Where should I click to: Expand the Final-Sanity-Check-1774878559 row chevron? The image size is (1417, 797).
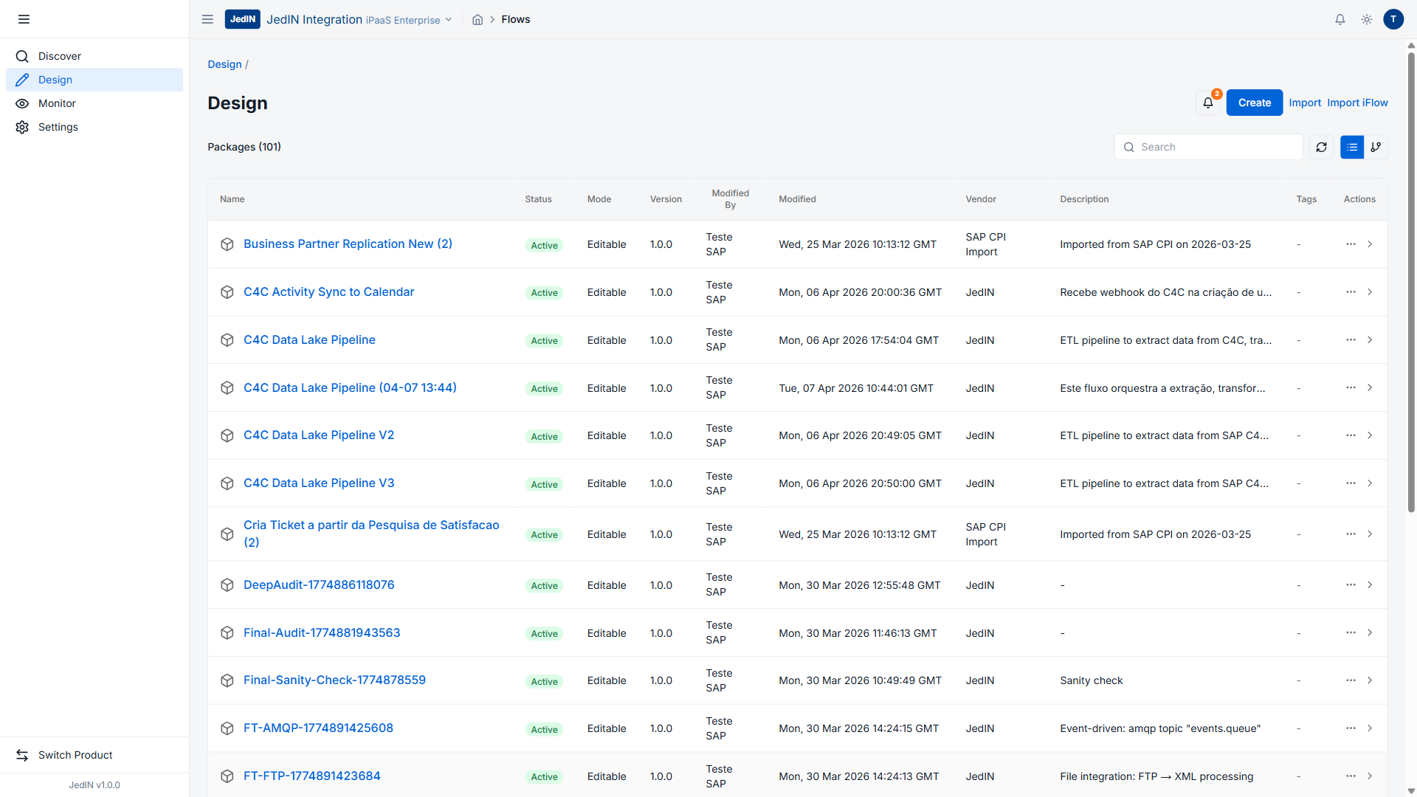point(1370,680)
